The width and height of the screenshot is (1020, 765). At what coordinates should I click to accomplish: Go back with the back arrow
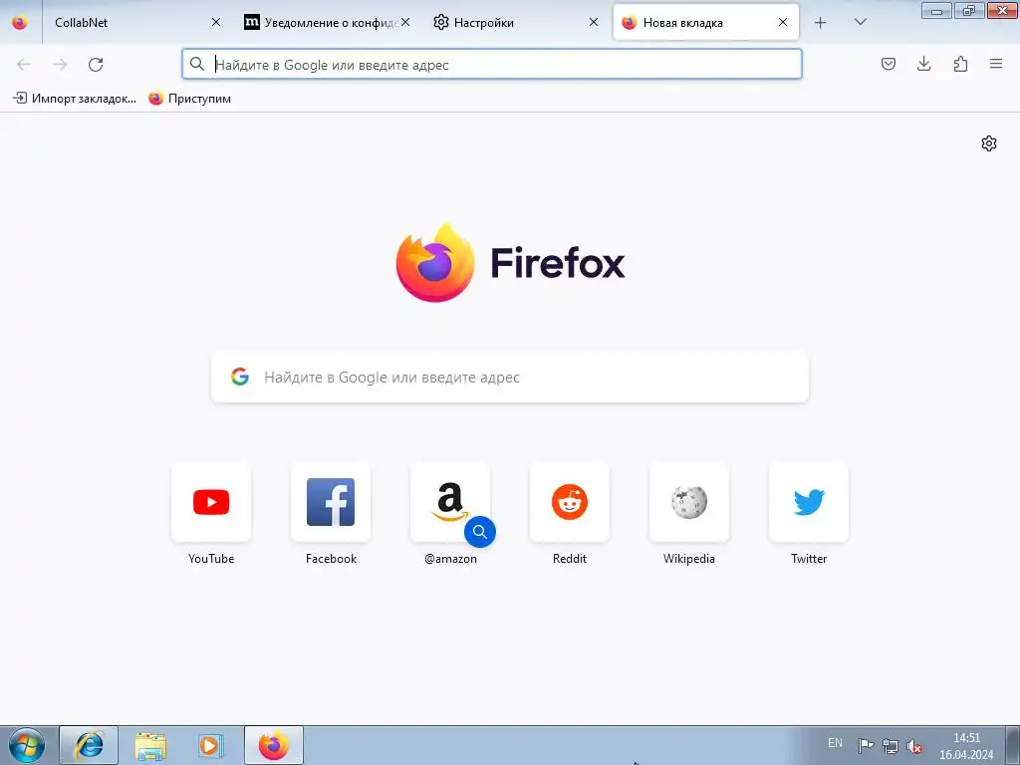(x=24, y=65)
